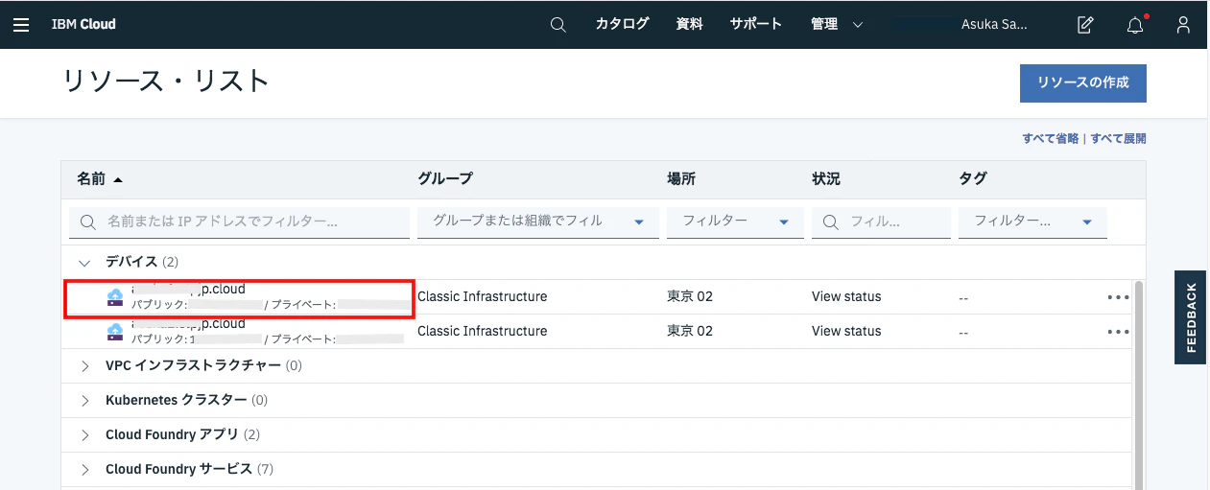Open the notifications bell
This screenshot has height=490, width=1210.
pos(1135,24)
